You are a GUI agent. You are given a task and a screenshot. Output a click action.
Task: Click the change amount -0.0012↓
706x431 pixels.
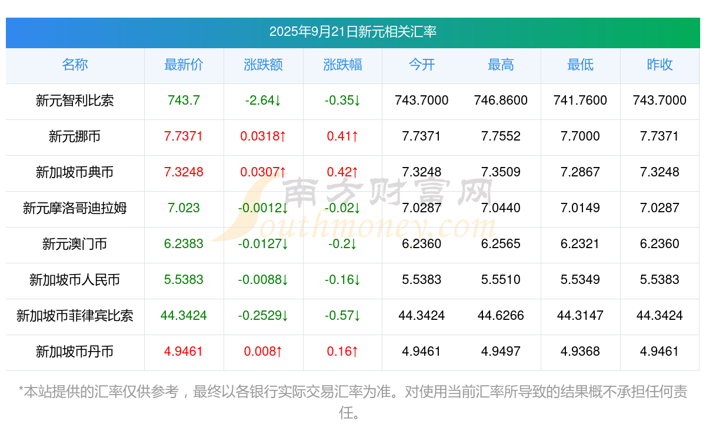[263, 208]
